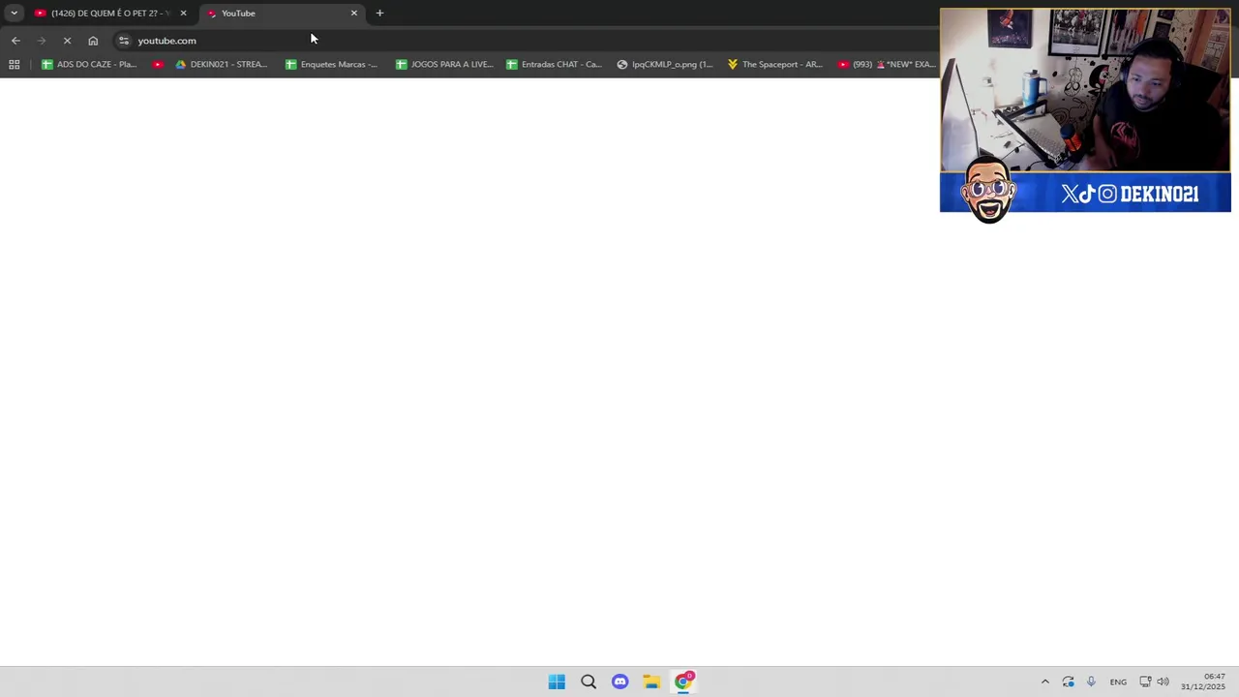Open the (993) NEW EXA... bookmark
This screenshot has height=697, width=1239.
886,65
